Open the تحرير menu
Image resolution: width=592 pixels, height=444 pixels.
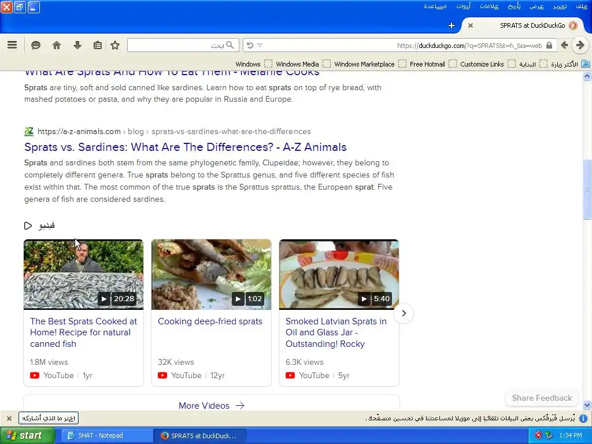tap(560, 6)
